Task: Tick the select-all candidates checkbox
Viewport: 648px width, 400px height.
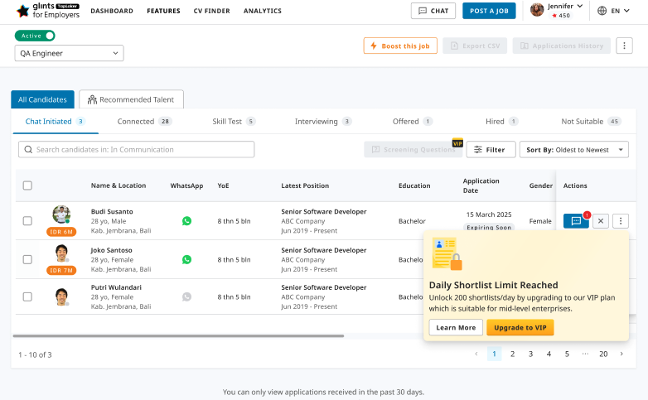Action: click(x=27, y=186)
